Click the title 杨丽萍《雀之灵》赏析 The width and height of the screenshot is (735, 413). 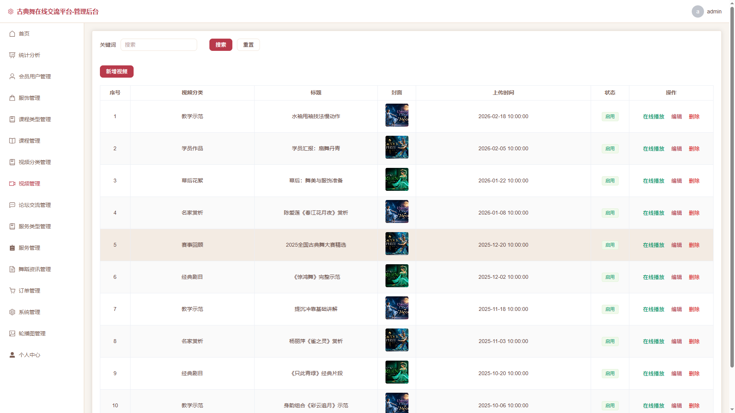coord(316,341)
